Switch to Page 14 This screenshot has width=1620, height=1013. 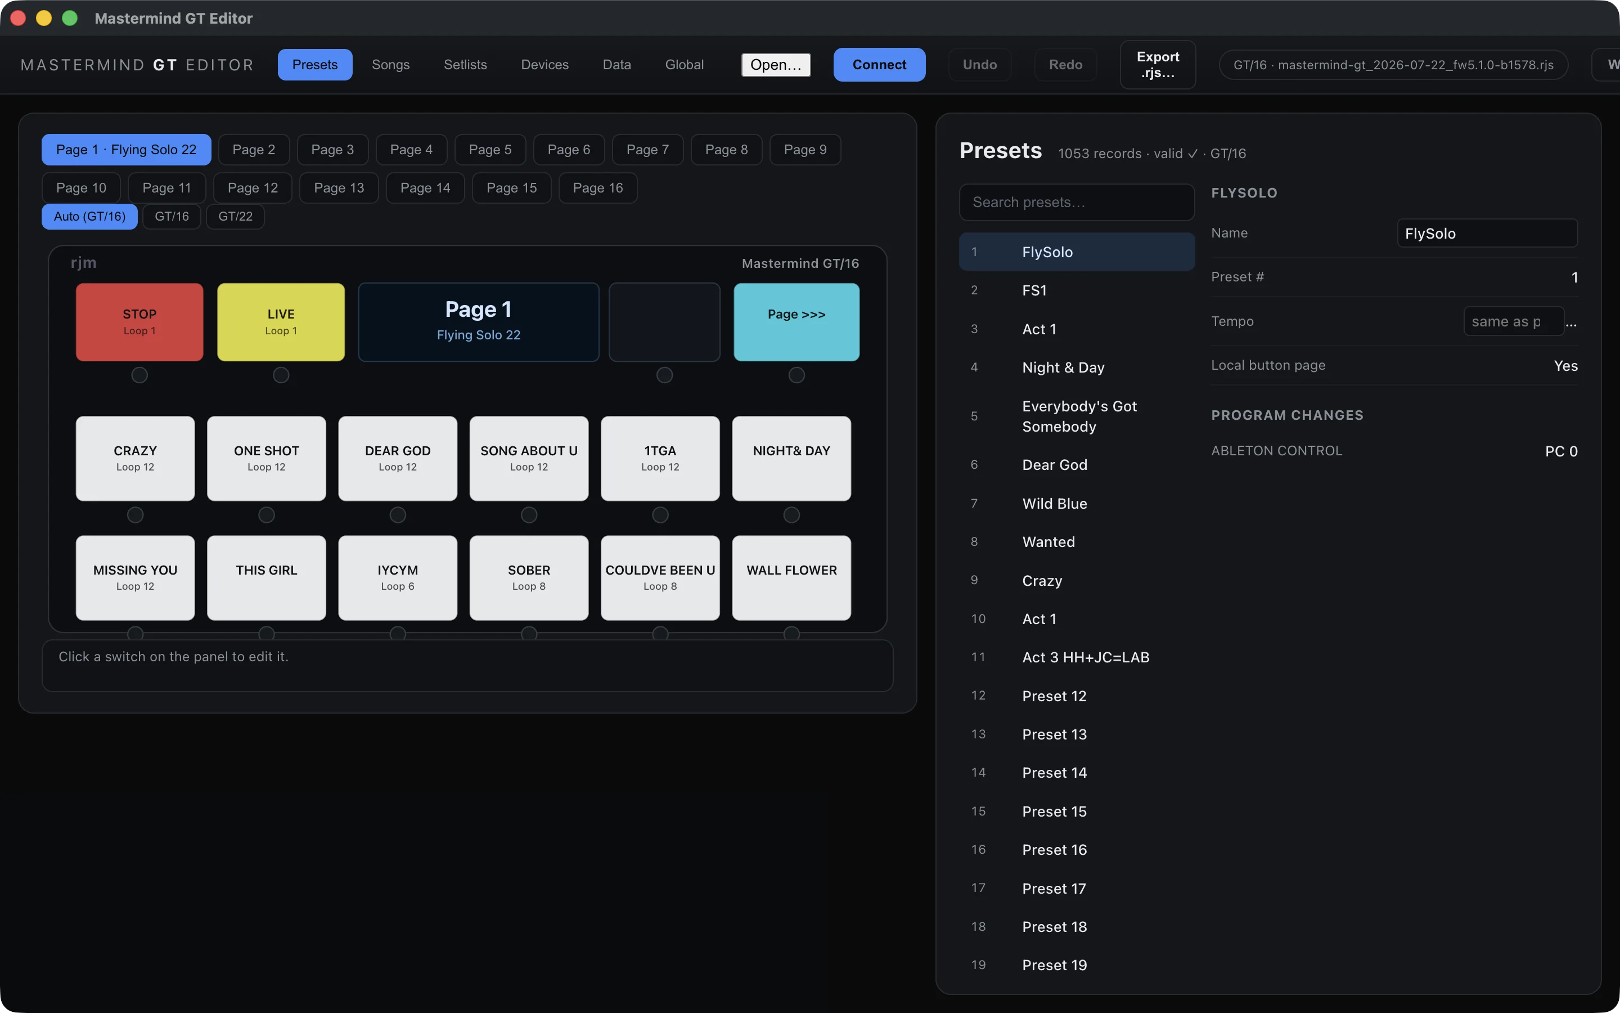[x=425, y=187]
